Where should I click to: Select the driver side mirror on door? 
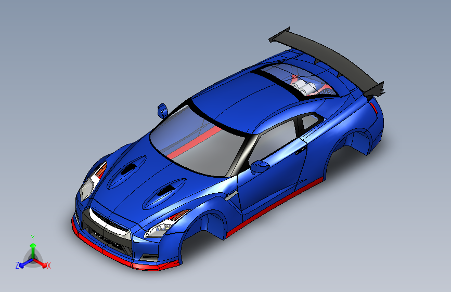pos(260,167)
